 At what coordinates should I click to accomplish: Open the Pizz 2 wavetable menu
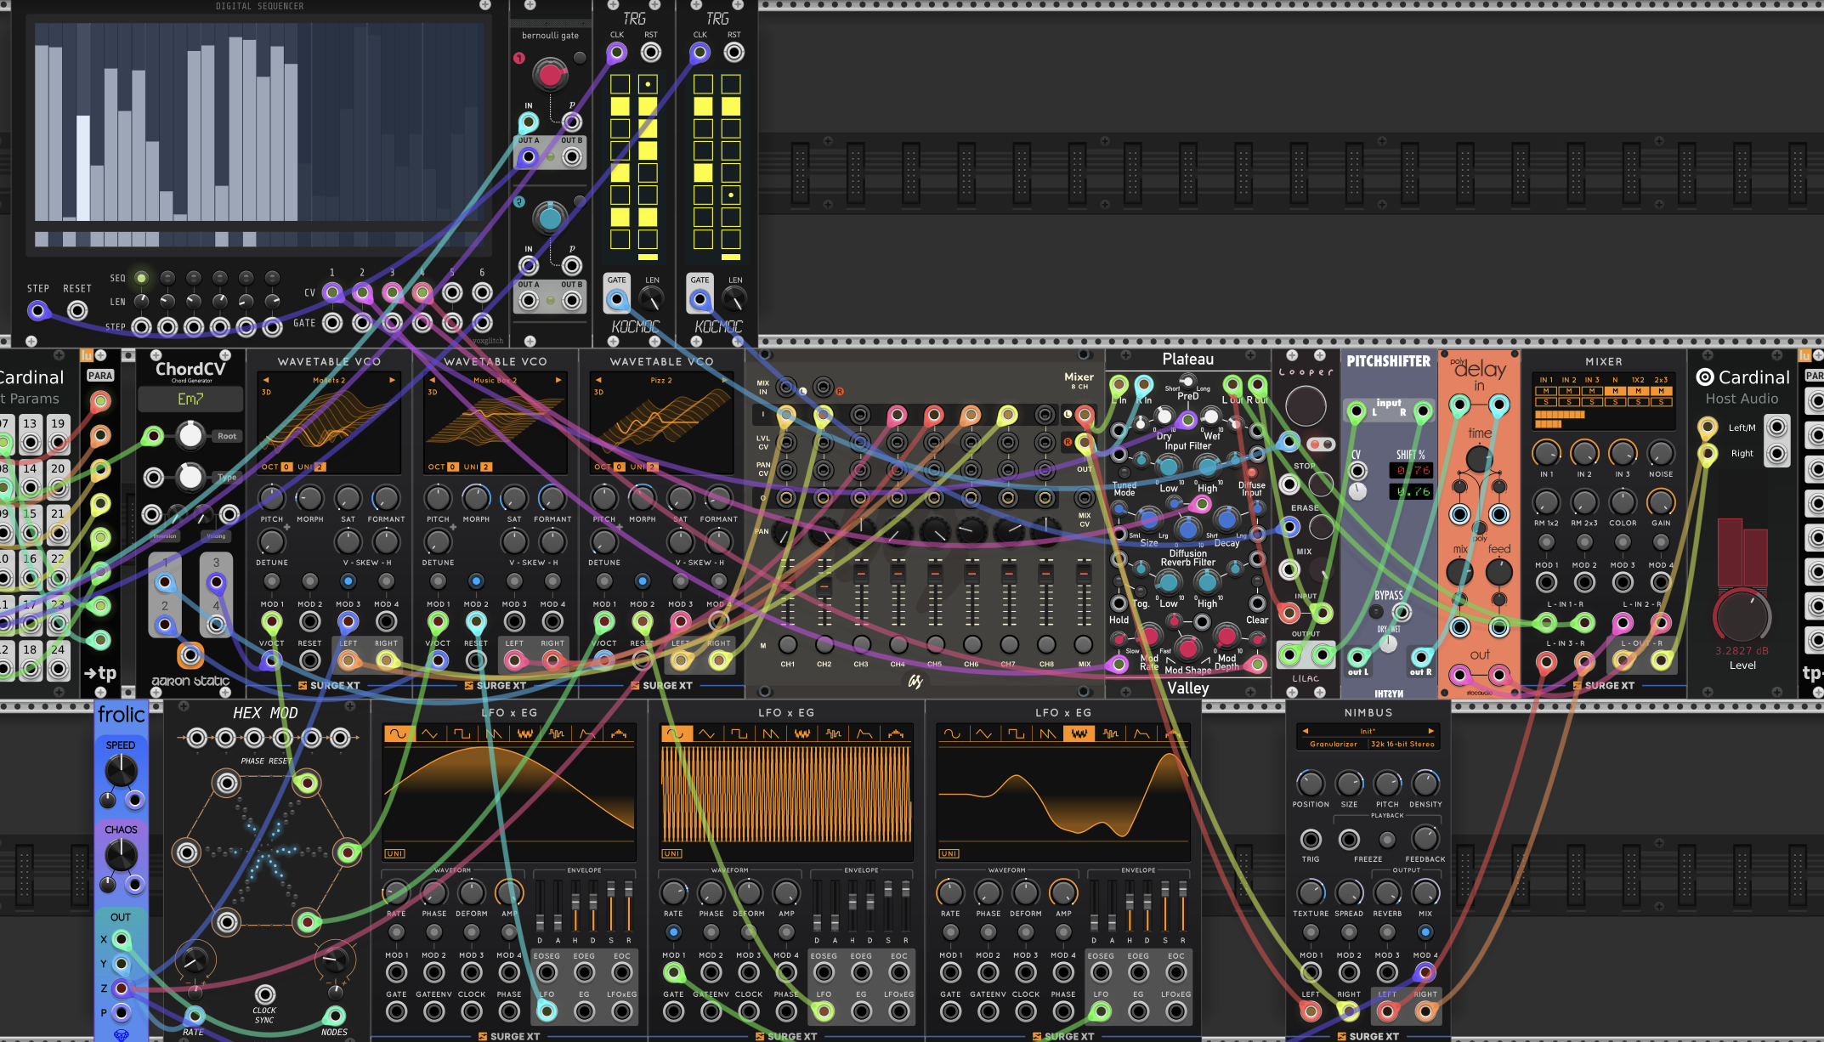pos(661,380)
